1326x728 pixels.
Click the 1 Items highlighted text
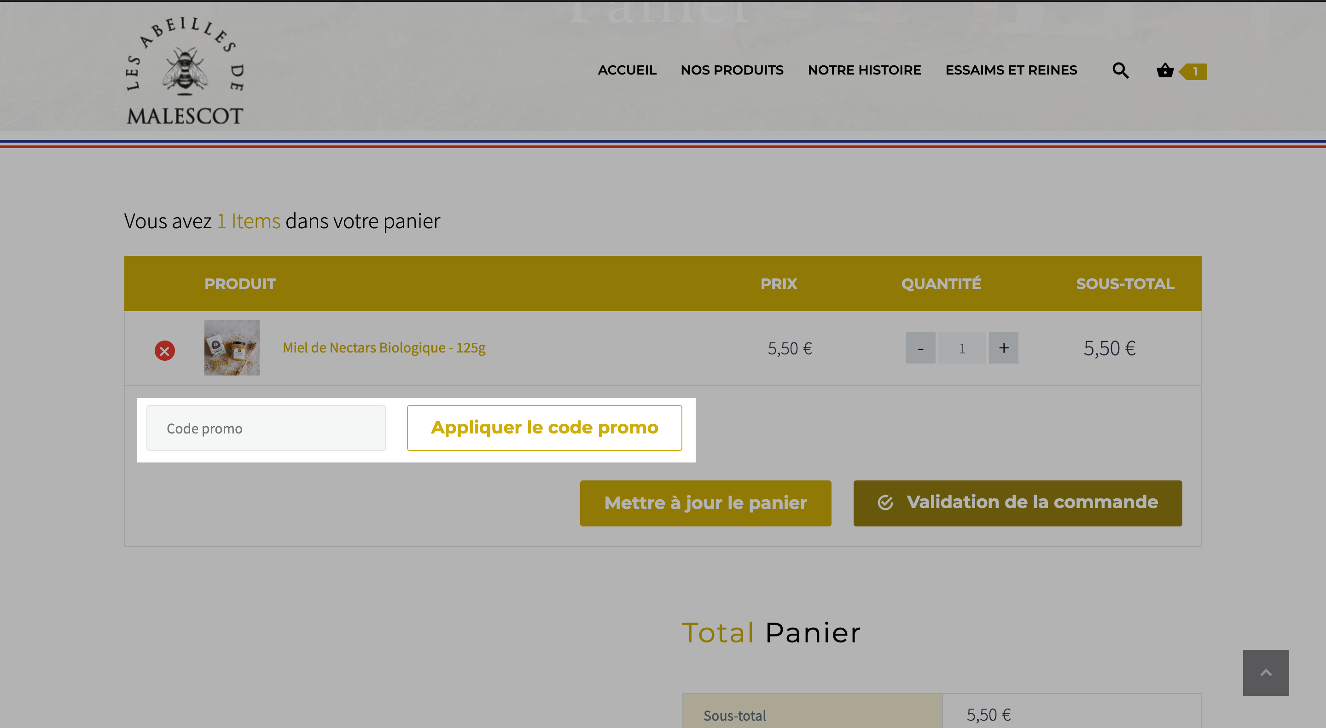click(x=249, y=221)
